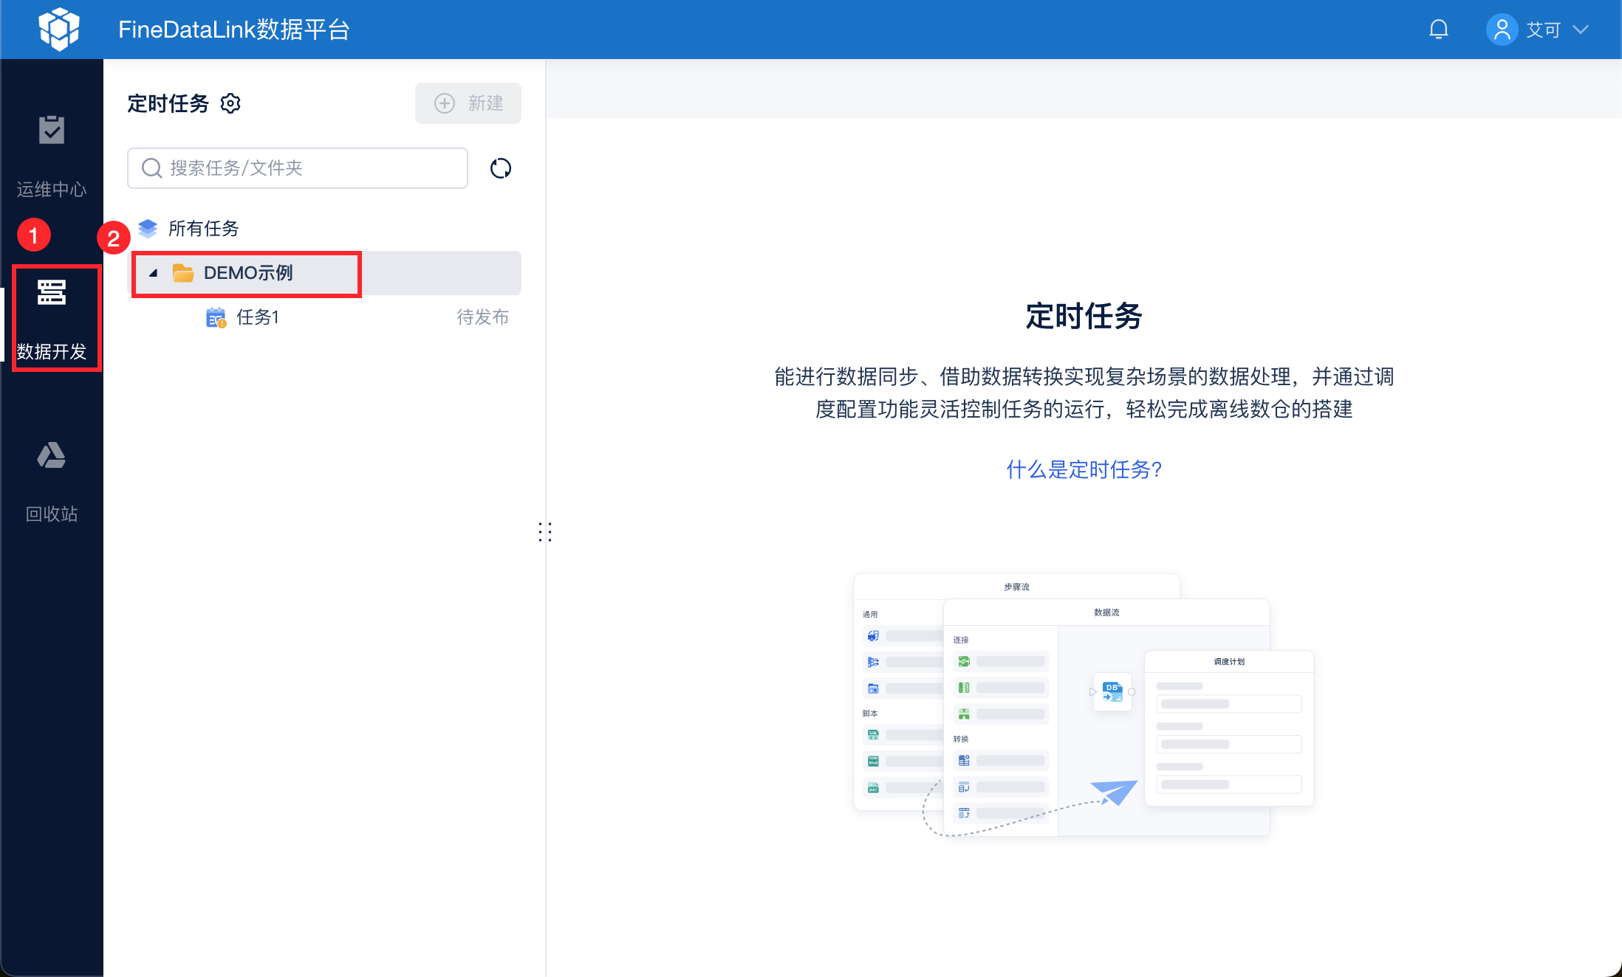Click the 新建 button
Screen dimensions: 1622x977
click(x=468, y=103)
